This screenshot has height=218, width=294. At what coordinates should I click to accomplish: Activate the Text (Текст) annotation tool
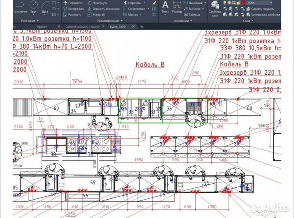pos(165,7)
